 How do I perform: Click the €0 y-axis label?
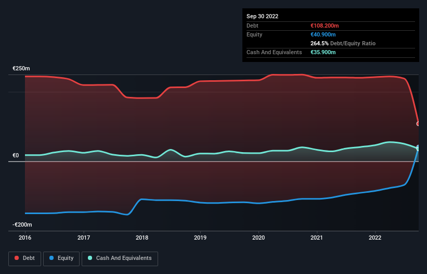(x=16, y=155)
